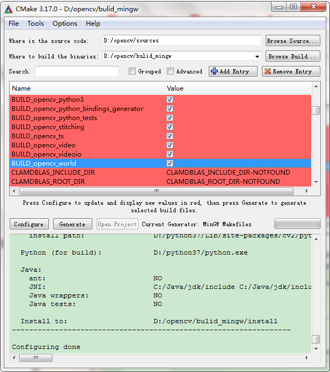Open the File menu
Screen dimensions: 330x372
pos(13,24)
